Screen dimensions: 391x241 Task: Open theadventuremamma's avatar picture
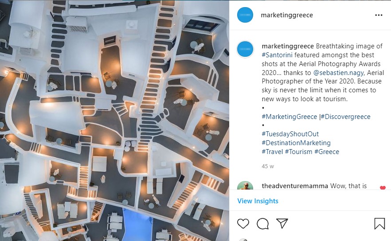point(245,186)
